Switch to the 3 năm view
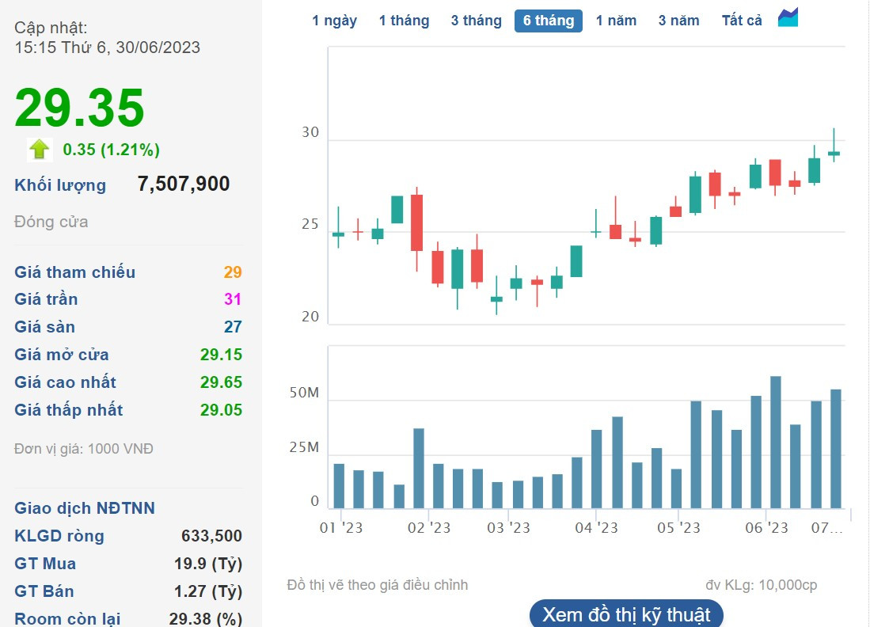 tap(678, 21)
